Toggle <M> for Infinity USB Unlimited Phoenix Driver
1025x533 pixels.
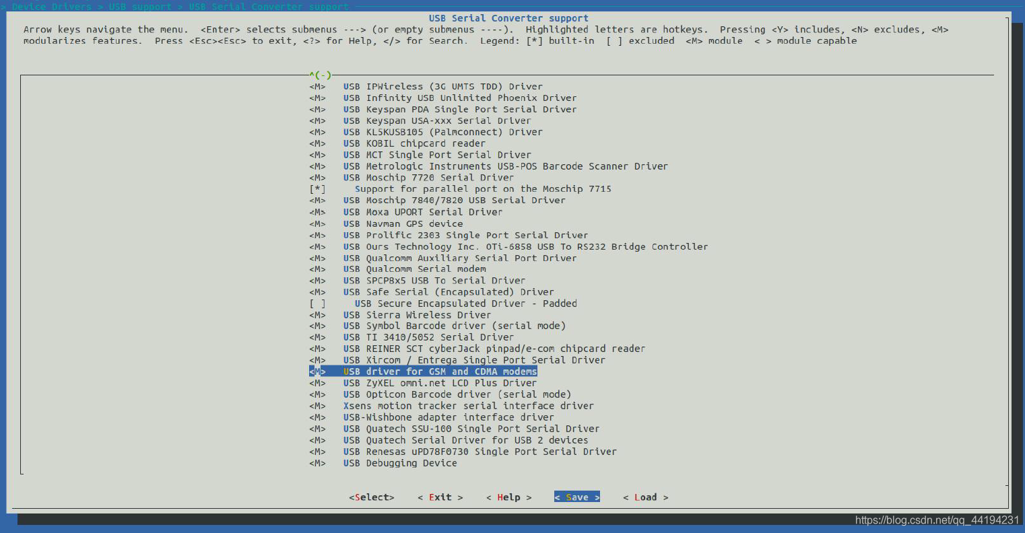[318, 98]
